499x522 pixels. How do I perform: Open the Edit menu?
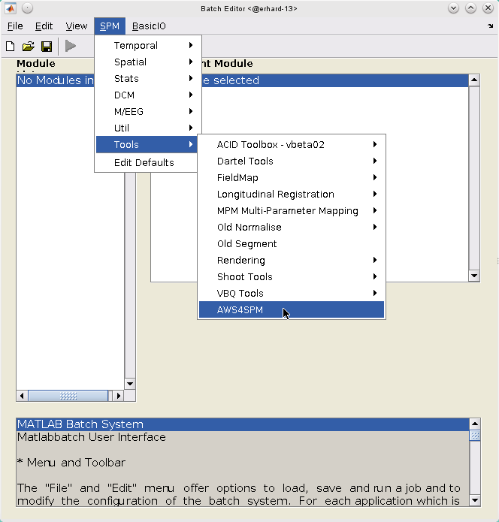[x=44, y=26]
